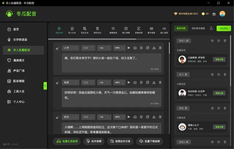Open 1.0x speed dropdown on 小宇 row

[104, 48]
